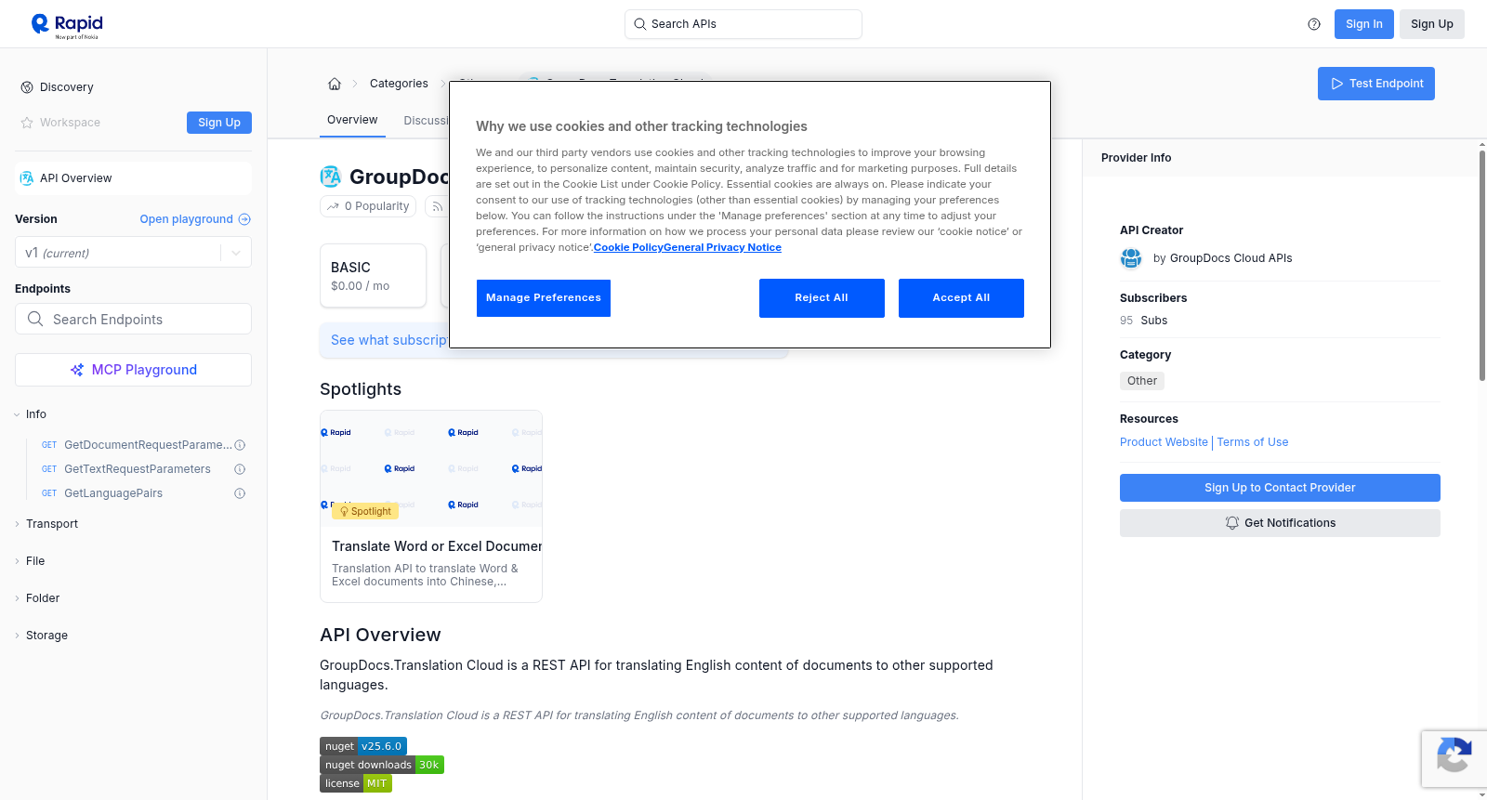Image resolution: width=1487 pixels, height=800 pixels.
Task: Open the version v1 dropdown
Action: point(133,253)
